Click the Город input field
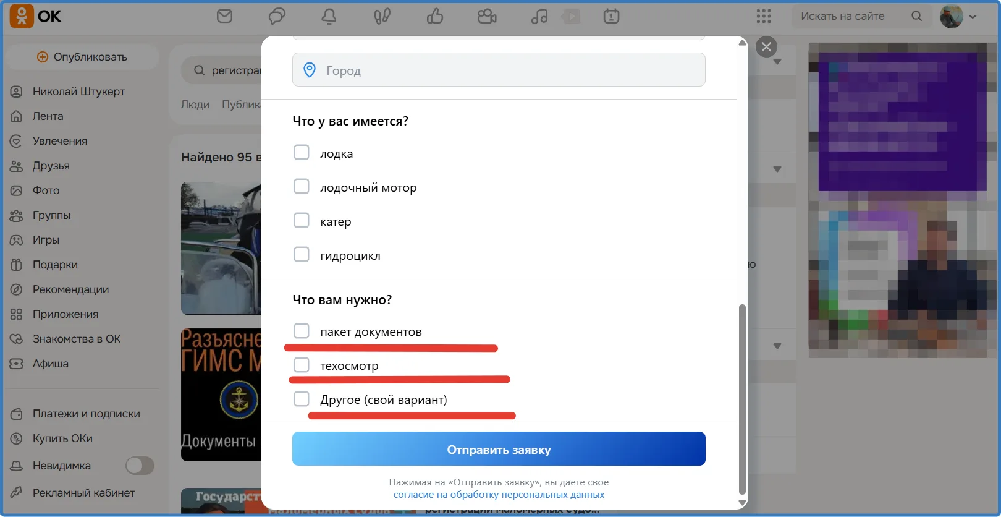1001x517 pixels. click(499, 70)
